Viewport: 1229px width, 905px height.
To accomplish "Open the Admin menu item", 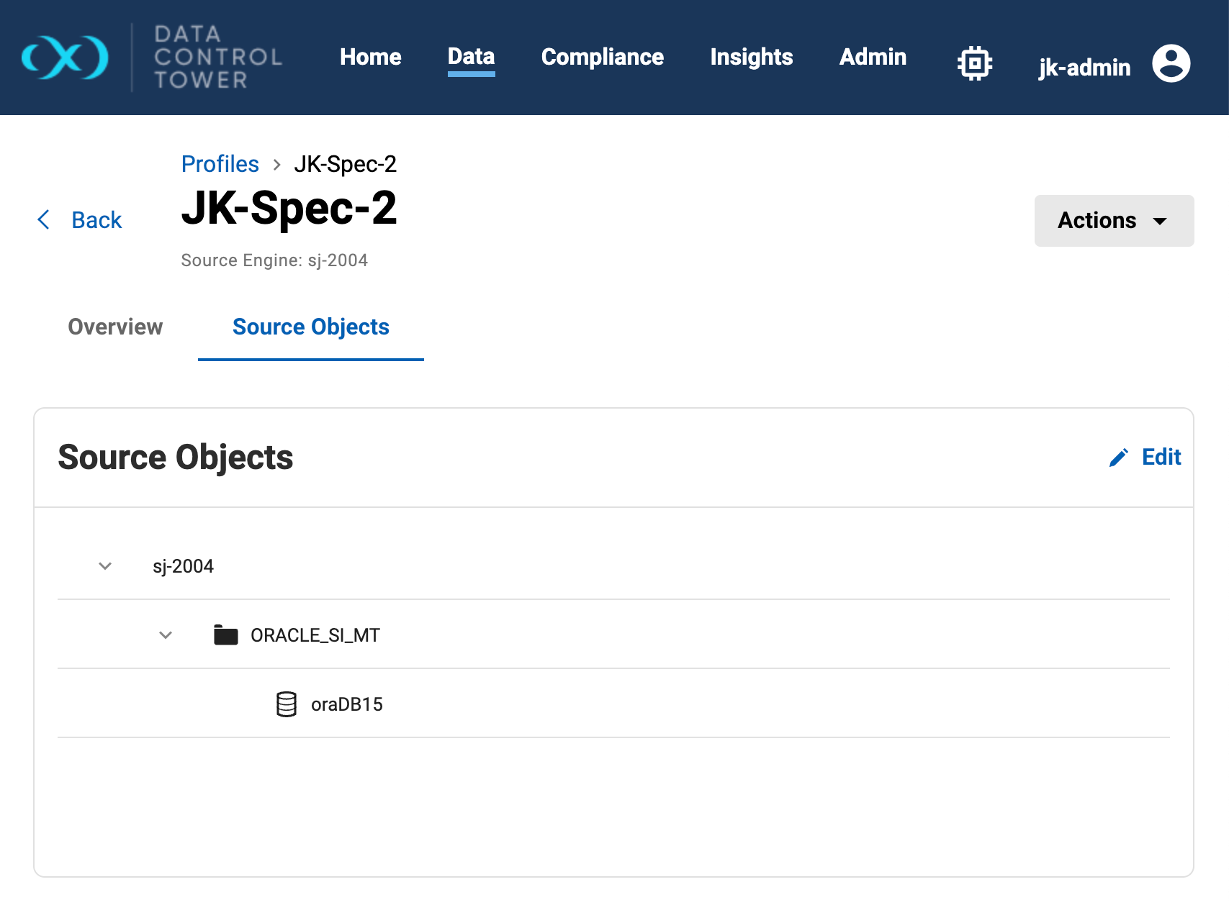I will [x=873, y=58].
